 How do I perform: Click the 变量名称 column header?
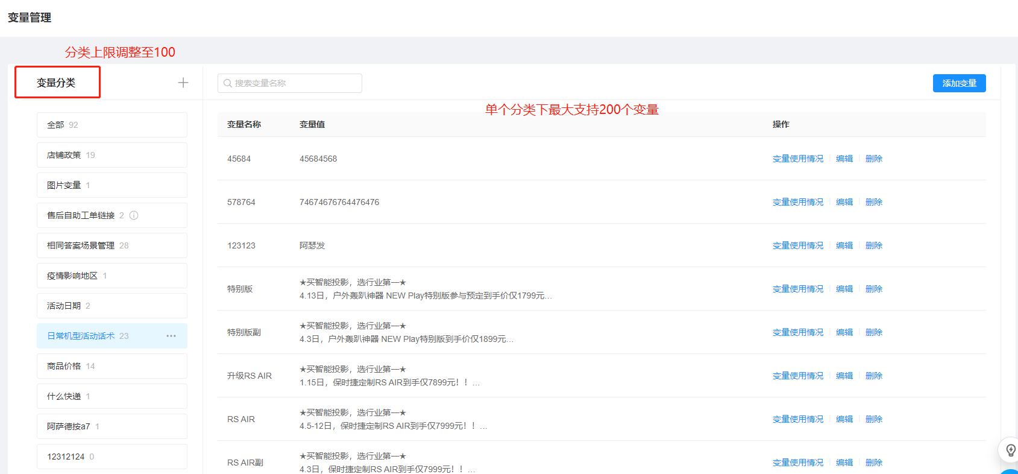pyautogui.click(x=244, y=124)
